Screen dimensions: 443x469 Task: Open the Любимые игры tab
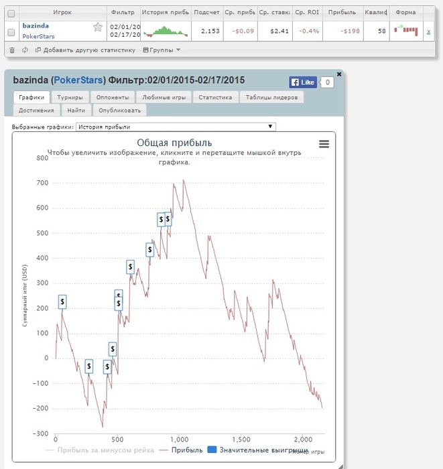tap(164, 97)
